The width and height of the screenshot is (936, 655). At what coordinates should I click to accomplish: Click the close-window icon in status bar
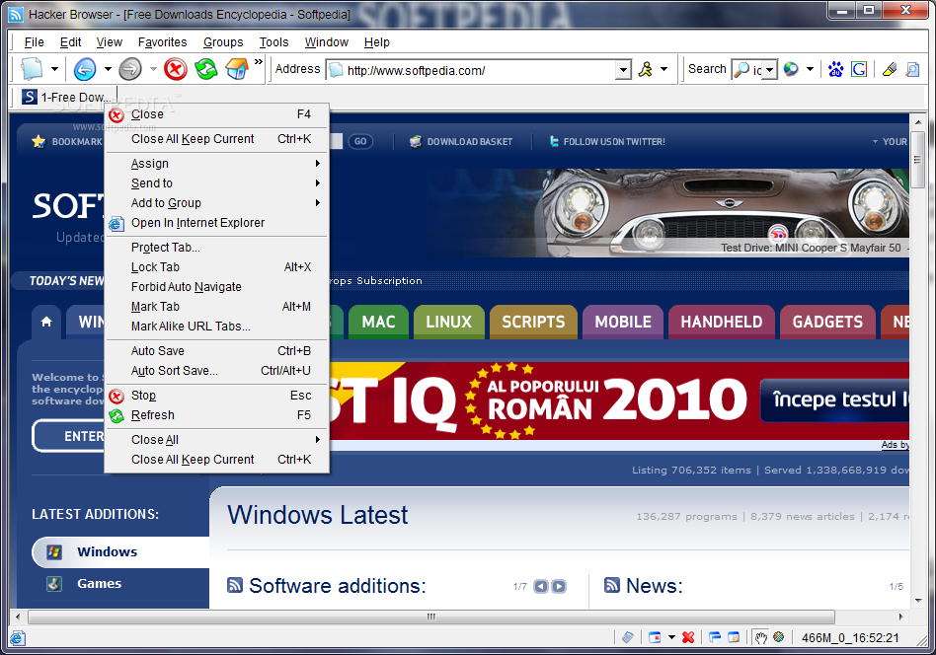coord(655,637)
